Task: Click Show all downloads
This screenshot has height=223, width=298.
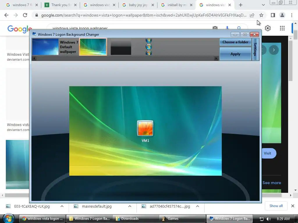Action: (x=276, y=206)
